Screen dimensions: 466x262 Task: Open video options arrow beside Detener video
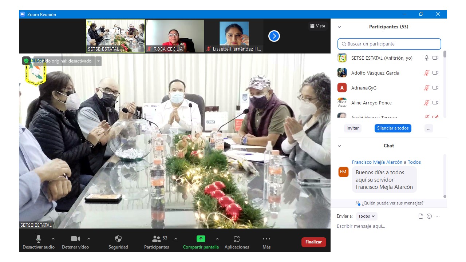click(x=89, y=239)
